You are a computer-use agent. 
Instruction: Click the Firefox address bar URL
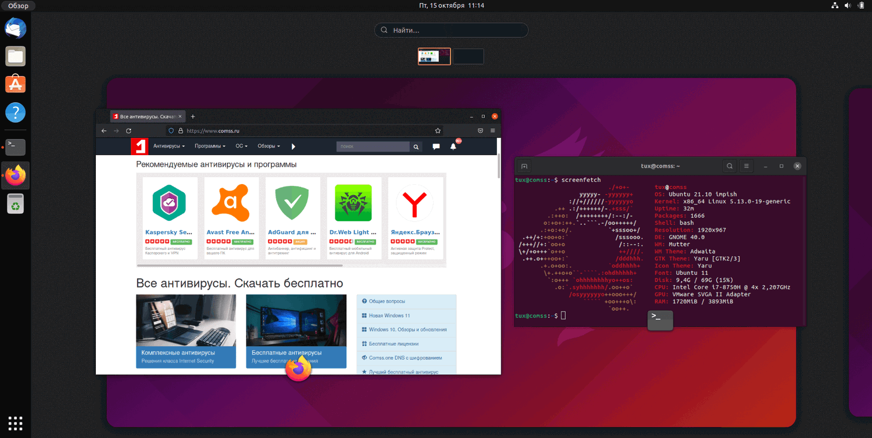coord(213,131)
